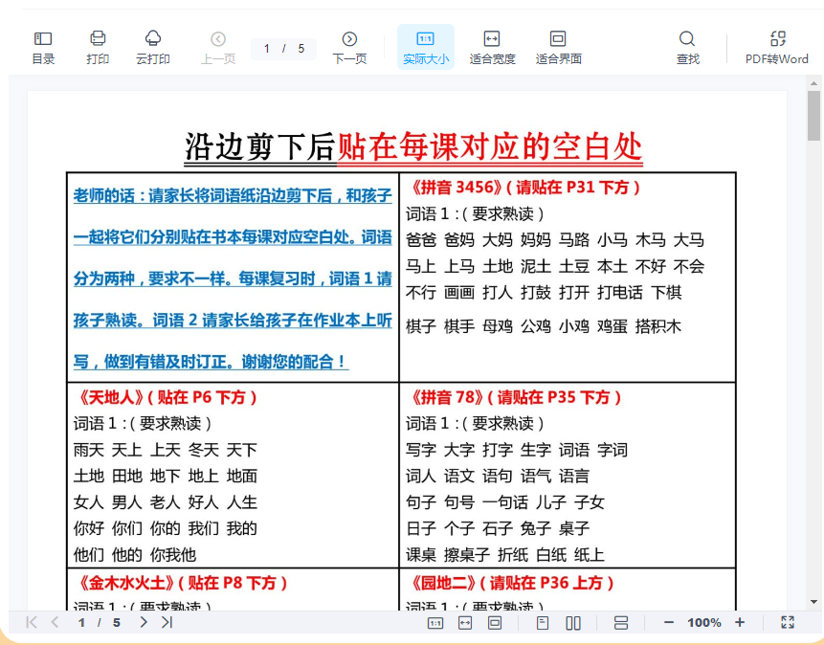Click the vertical scrollbar thumb

click(813, 116)
